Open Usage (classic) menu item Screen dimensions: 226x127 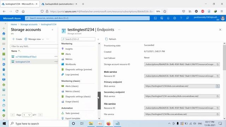pyautogui.click(x=72, y=102)
